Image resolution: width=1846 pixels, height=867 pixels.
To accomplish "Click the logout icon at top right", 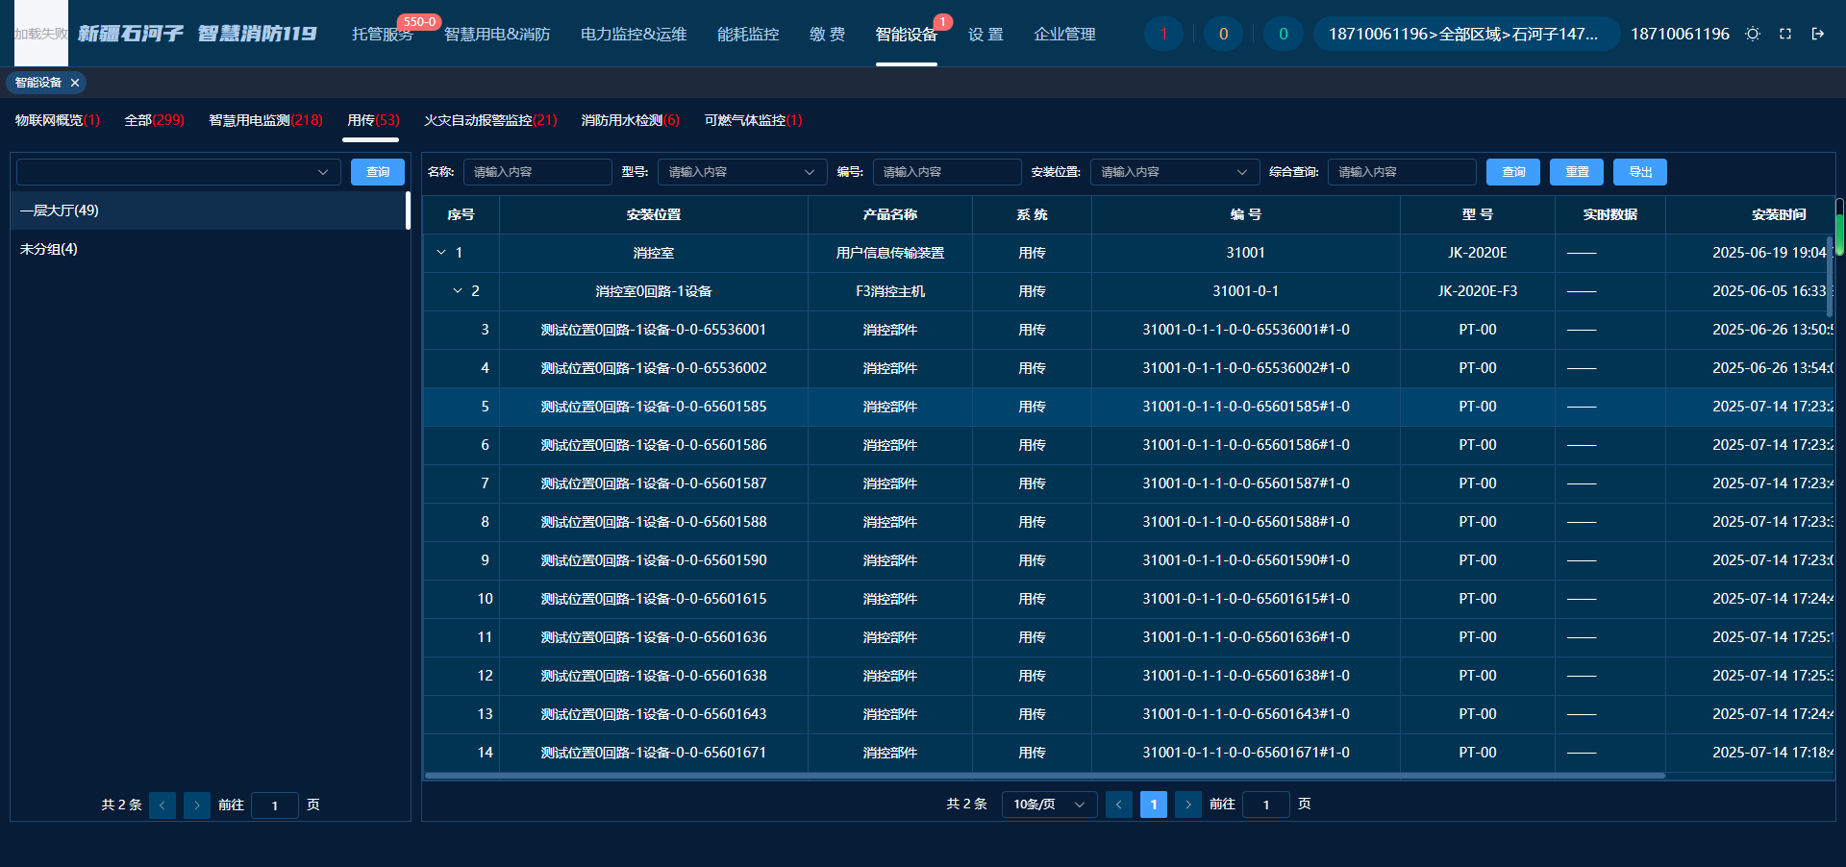I will [x=1818, y=34].
